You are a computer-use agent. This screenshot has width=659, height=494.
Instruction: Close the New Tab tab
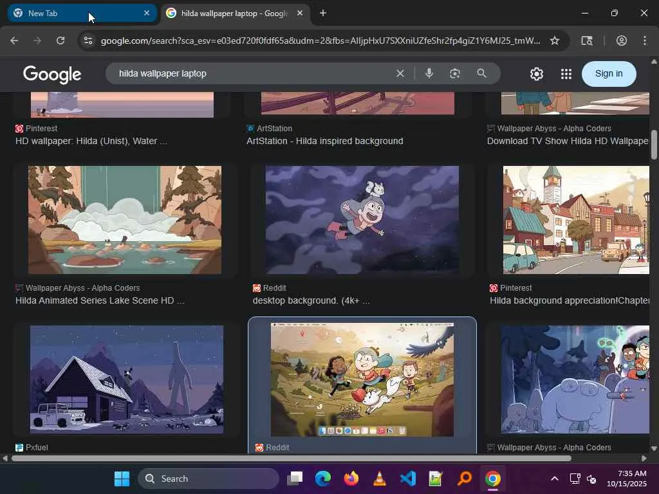(x=147, y=13)
